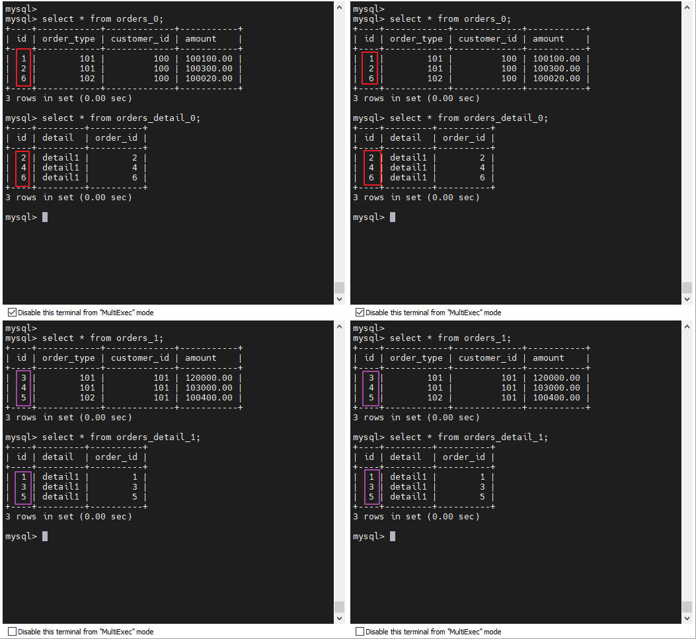Click scroll-down arrow of top-left terminal
Image resolution: width=696 pixels, height=639 pixels.
click(x=339, y=299)
